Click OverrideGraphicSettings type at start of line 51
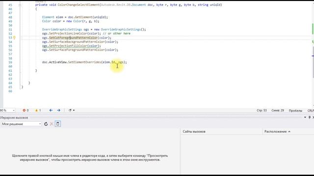The width and height of the screenshot is (314, 176). pyautogui.click(x=62, y=29)
